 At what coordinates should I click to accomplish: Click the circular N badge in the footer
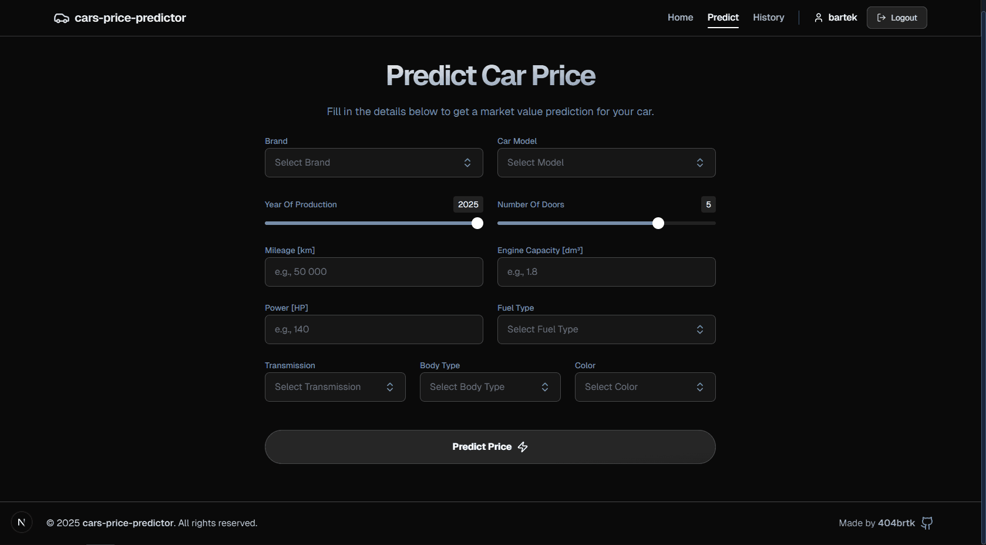pyautogui.click(x=22, y=522)
